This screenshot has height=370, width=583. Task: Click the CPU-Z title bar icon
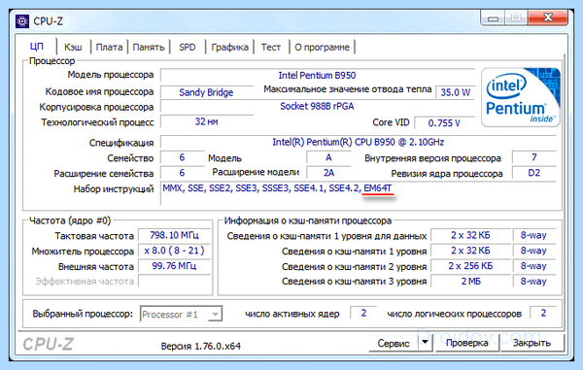[22, 21]
